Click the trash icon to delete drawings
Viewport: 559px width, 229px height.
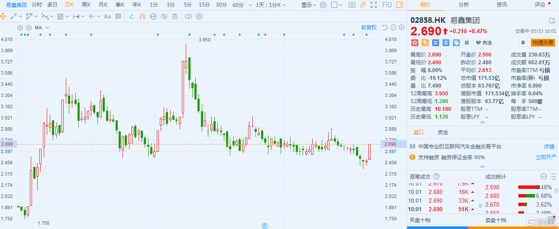[175, 16]
